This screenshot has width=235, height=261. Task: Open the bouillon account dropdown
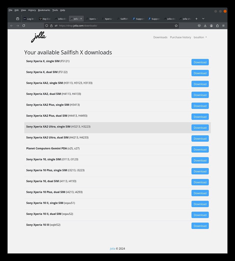pos(200,37)
